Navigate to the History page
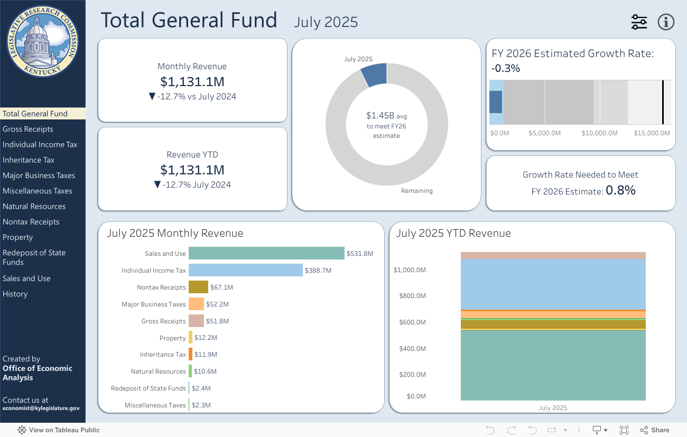 [15, 294]
